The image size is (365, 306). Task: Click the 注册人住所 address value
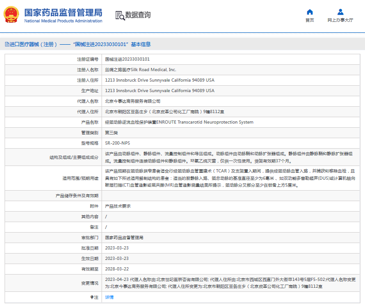(x=160, y=80)
